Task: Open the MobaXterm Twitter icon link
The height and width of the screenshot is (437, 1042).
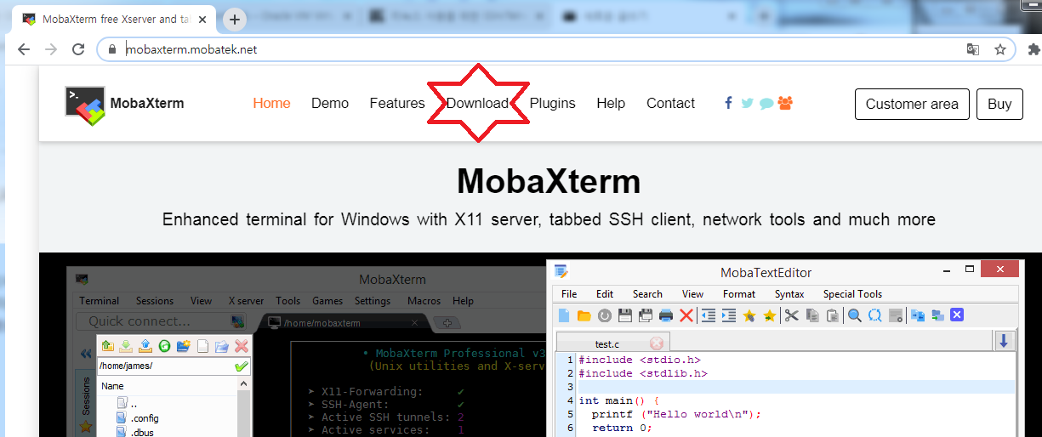Action: tap(747, 103)
